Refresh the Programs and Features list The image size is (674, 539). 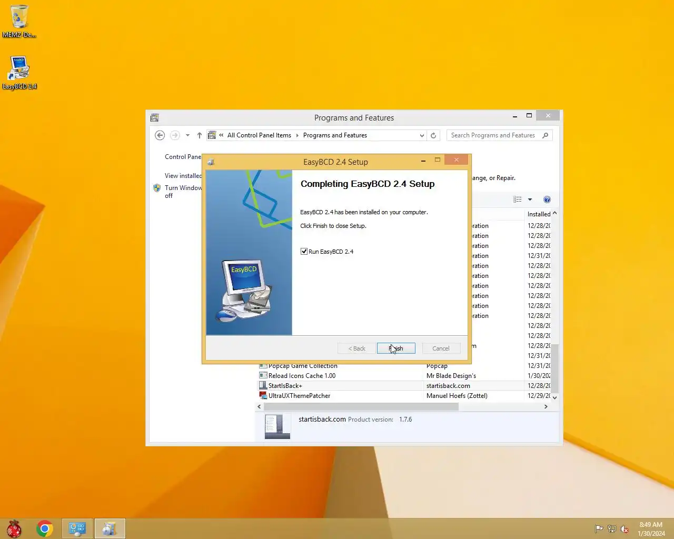[433, 135]
